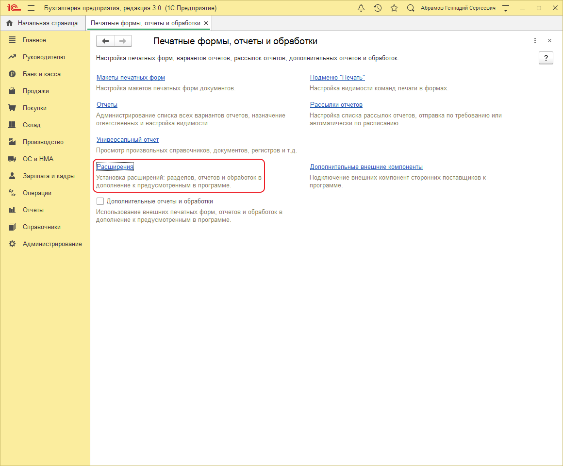Click the Главное list icon

pos(12,40)
